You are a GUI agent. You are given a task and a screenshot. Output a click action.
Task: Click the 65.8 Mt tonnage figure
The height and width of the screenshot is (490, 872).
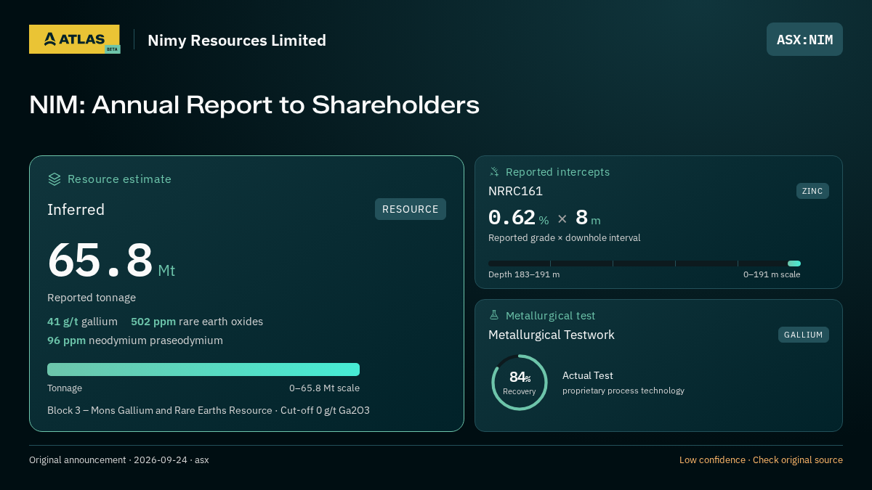point(111,261)
